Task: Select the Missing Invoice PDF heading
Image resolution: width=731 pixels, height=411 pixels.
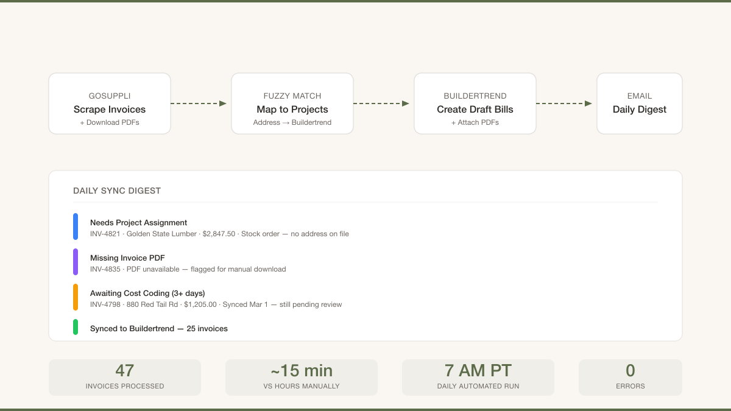Action: click(x=127, y=258)
